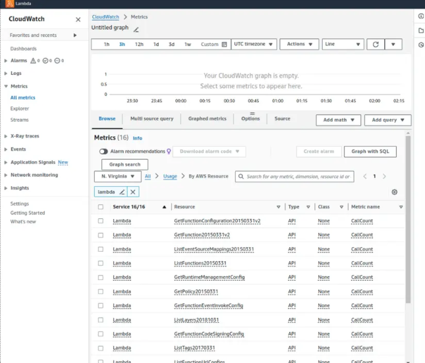Remove the lambda filter with X

133,192
